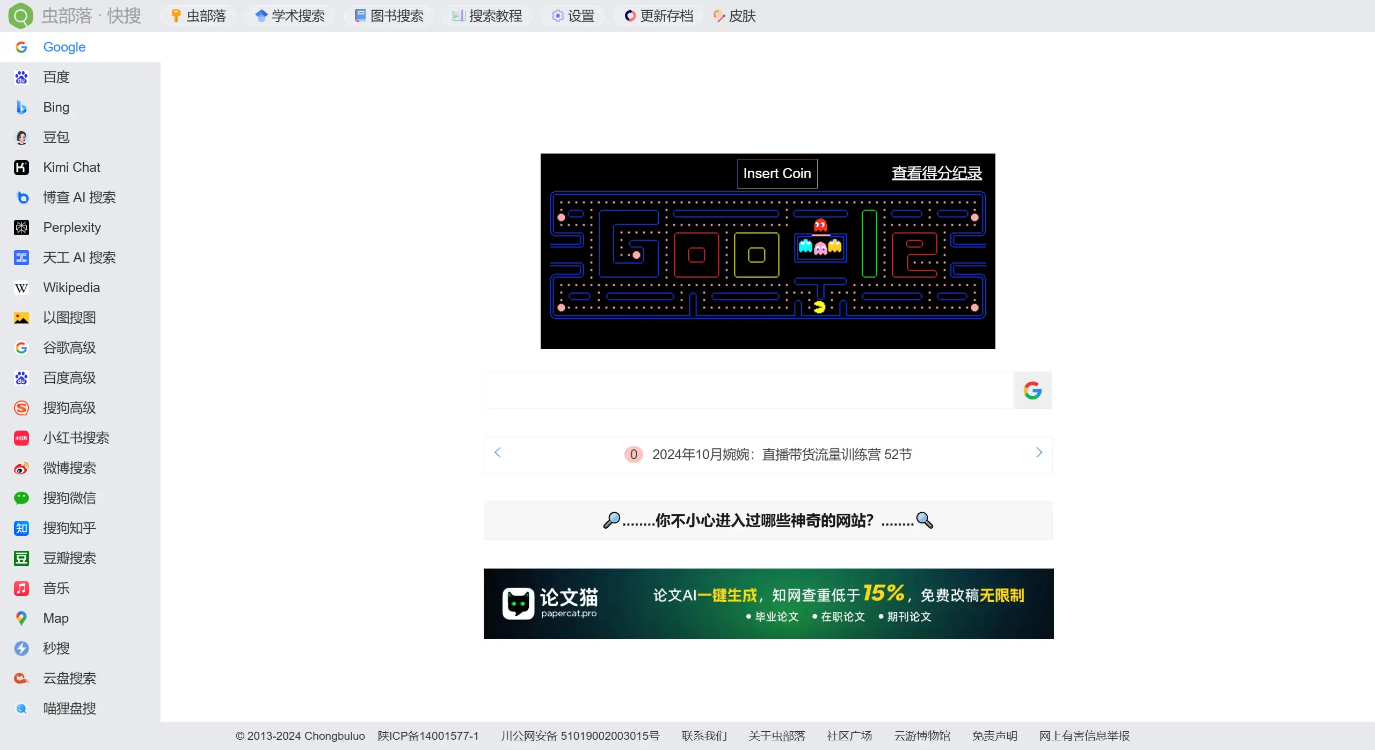Open 豆包 AI search

(x=55, y=137)
